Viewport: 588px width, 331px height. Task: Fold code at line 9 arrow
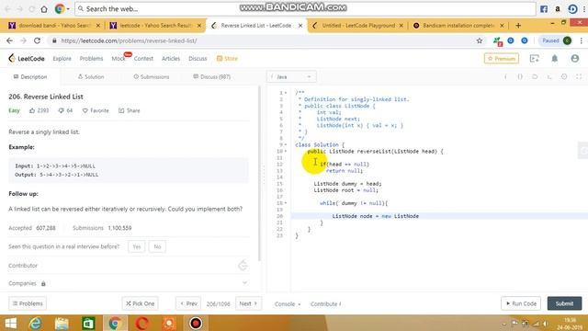click(286, 144)
